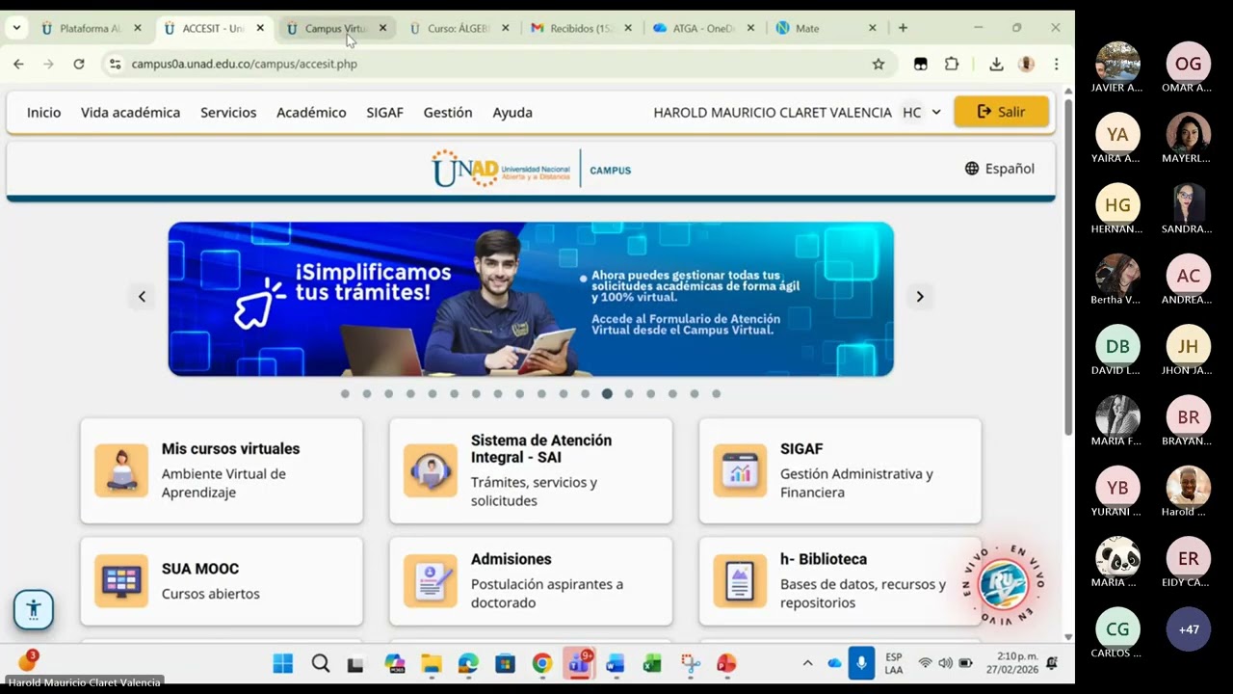Viewport: 1233px width, 694px height.
Task: Open Microsoft Teams from the taskbar
Action: pyautogui.click(x=579, y=663)
